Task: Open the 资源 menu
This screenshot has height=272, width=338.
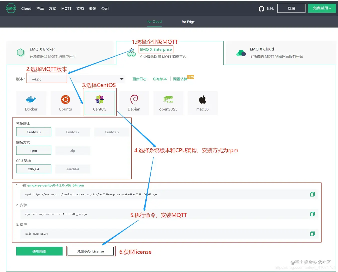Action: tap(93, 8)
